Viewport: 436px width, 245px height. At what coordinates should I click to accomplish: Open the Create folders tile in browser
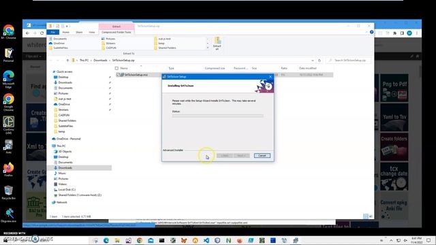point(394,147)
